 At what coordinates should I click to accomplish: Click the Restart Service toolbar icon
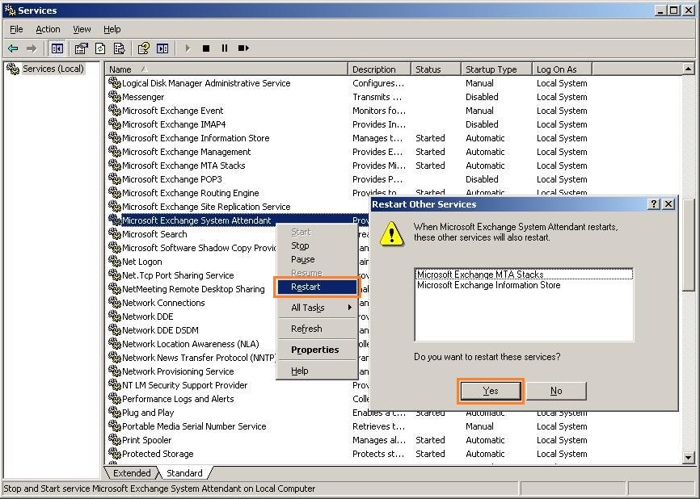pos(243,48)
